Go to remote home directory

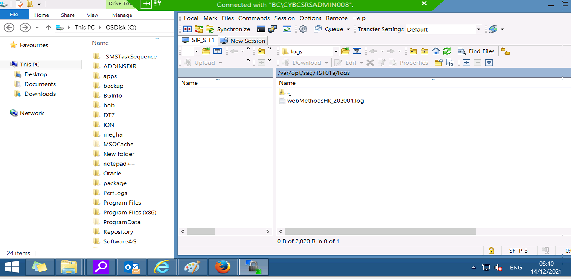tap(436, 51)
